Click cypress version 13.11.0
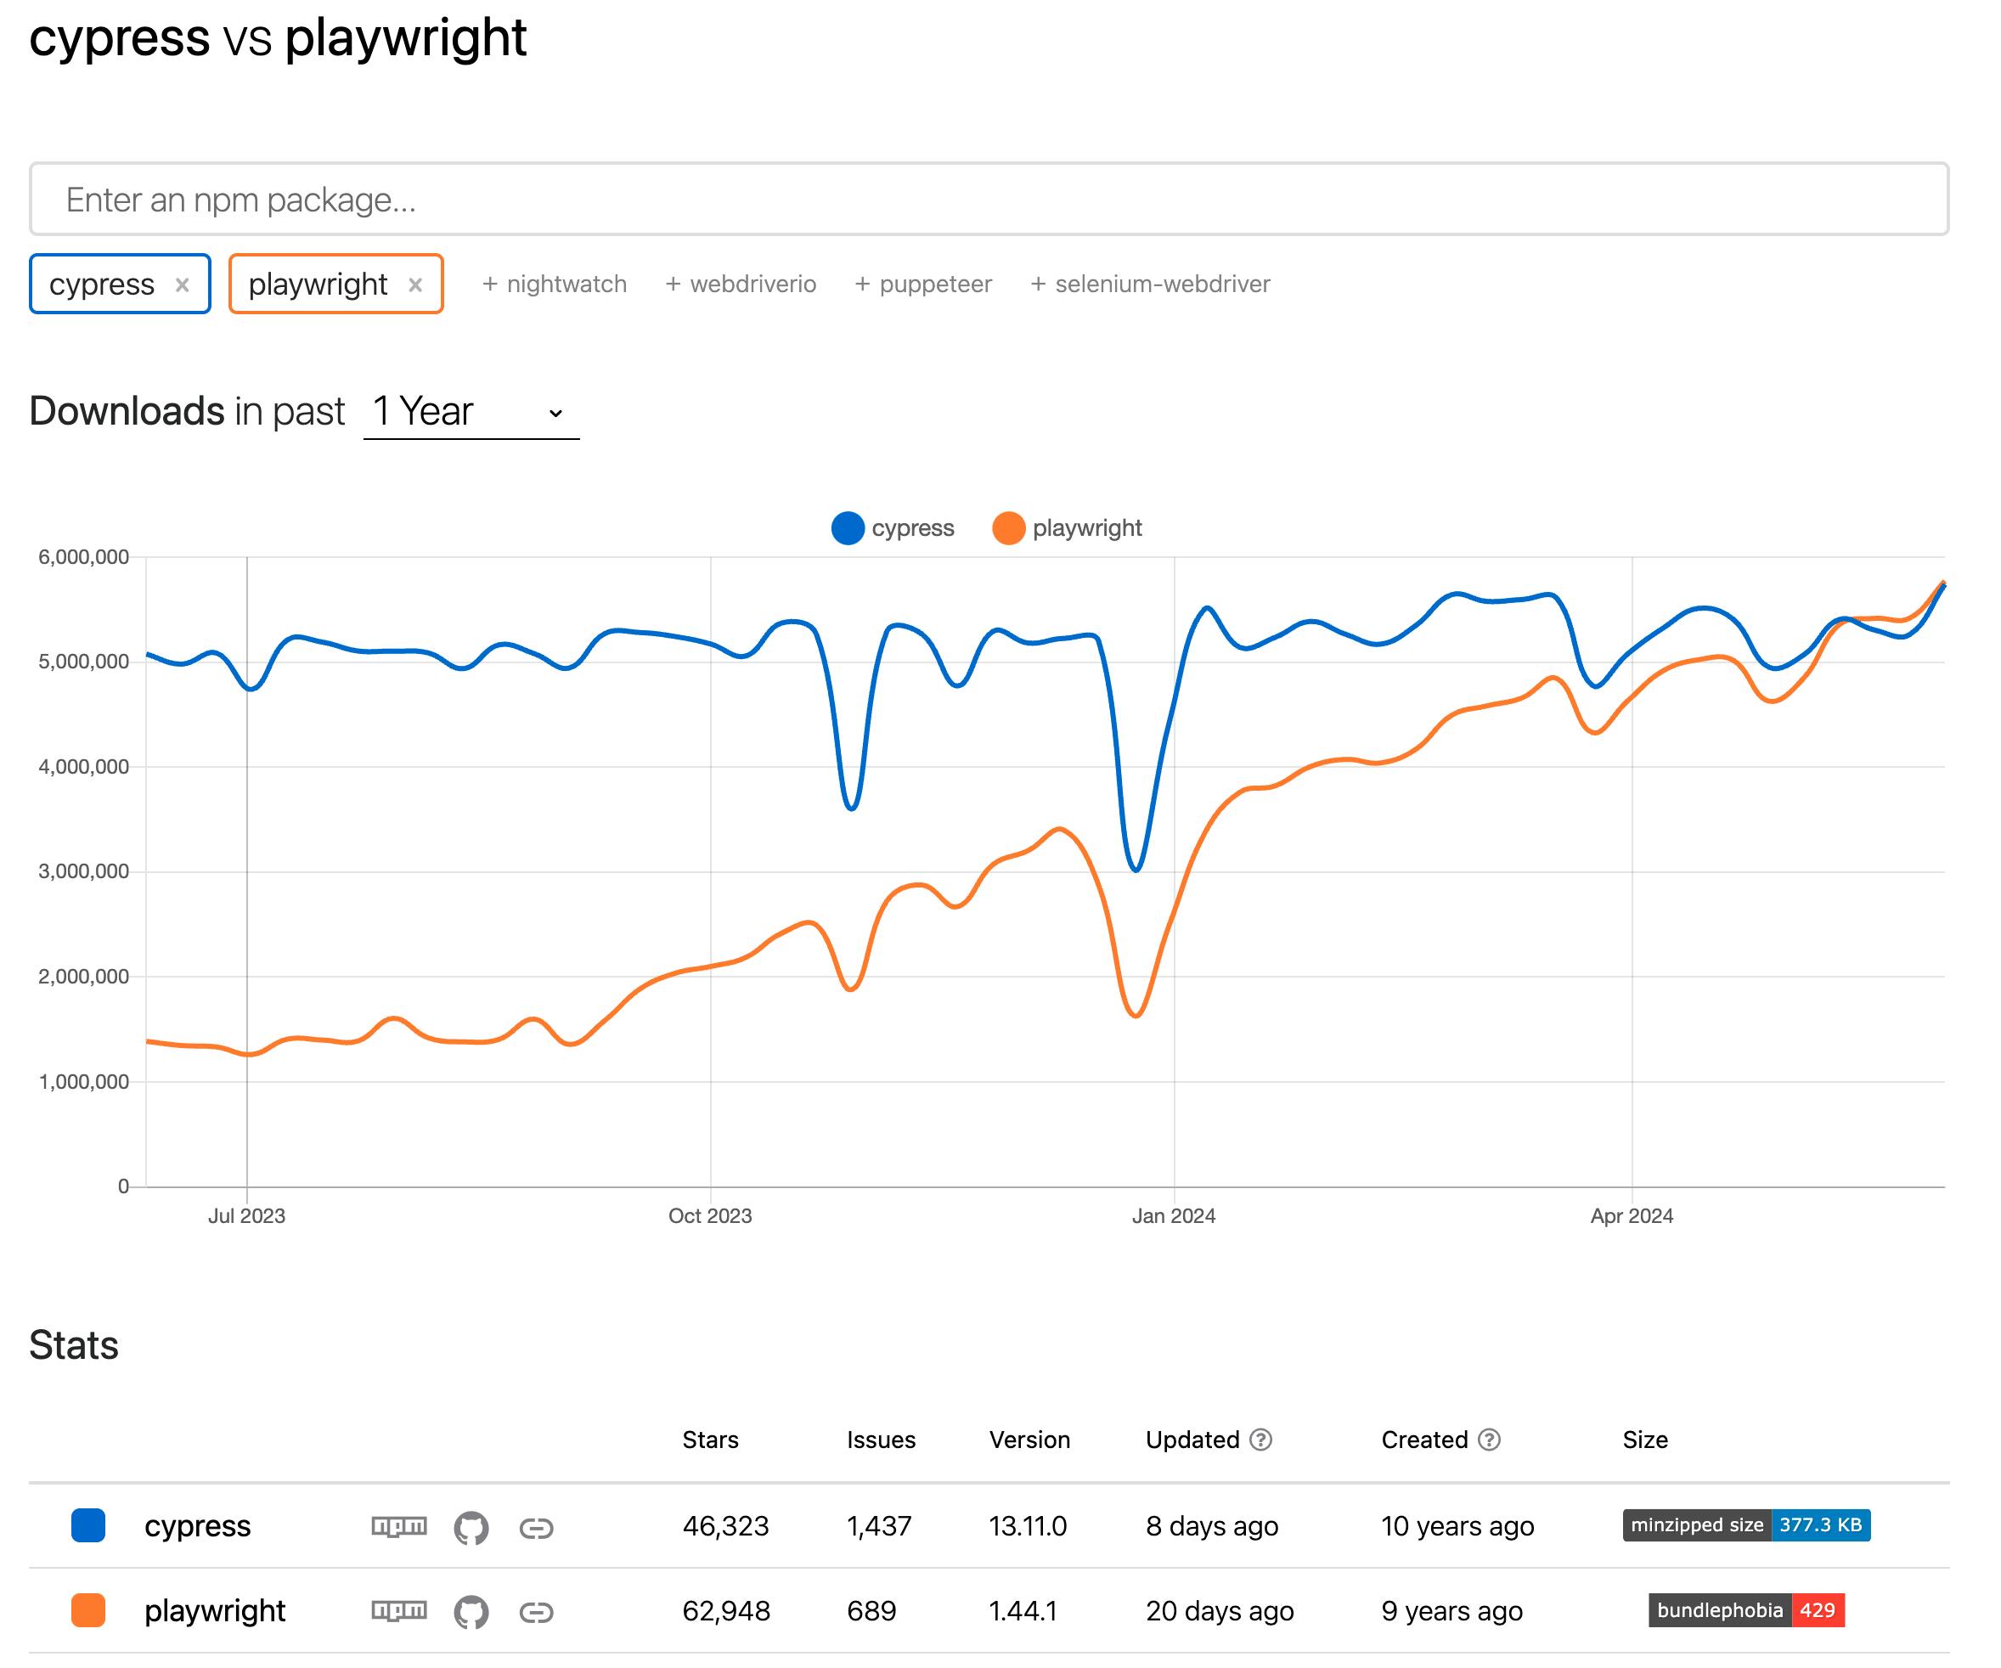The width and height of the screenshot is (2001, 1668). pyautogui.click(x=1027, y=1526)
